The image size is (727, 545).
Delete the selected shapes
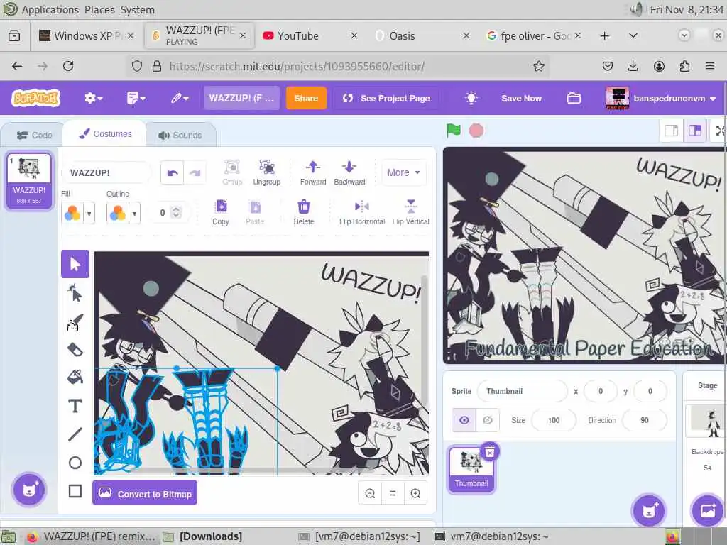point(304,212)
